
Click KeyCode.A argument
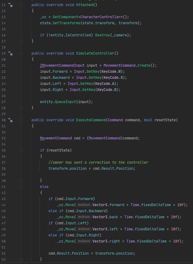105,84
